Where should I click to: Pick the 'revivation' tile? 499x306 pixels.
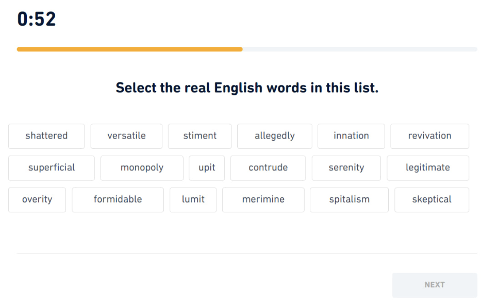tap(429, 136)
